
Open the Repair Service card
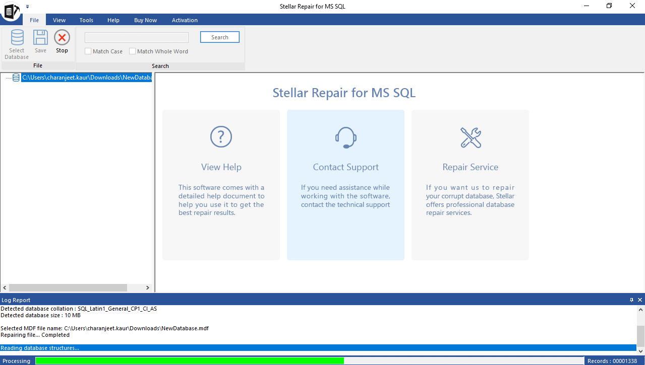point(470,185)
